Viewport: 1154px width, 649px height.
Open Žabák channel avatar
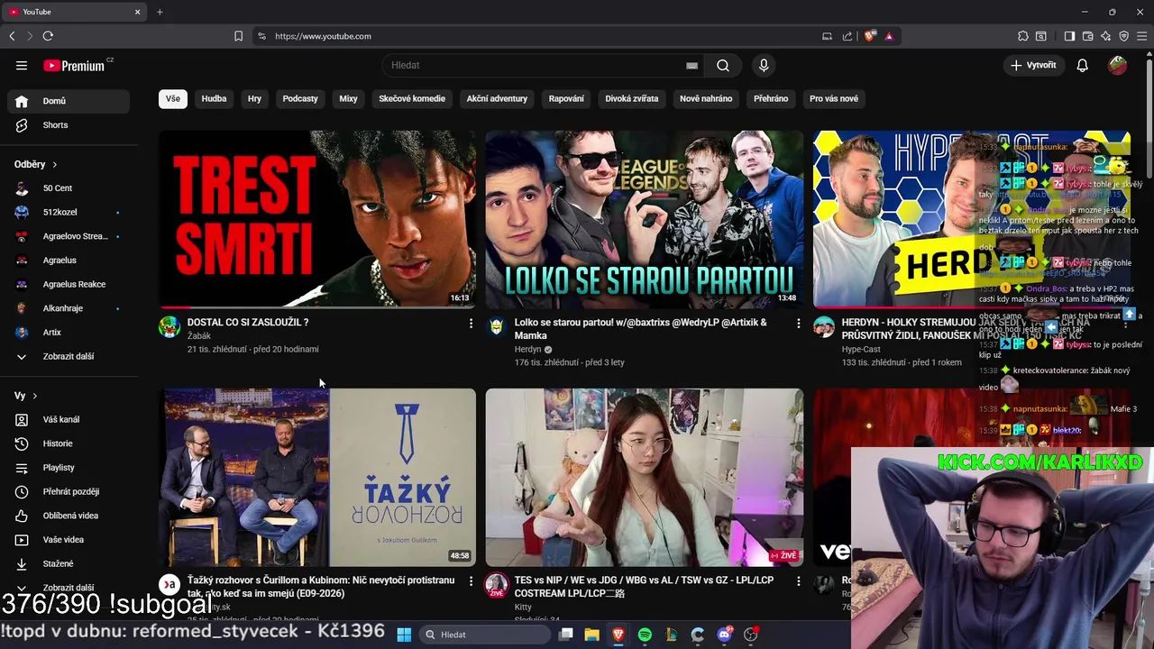(x=169, y=327)
